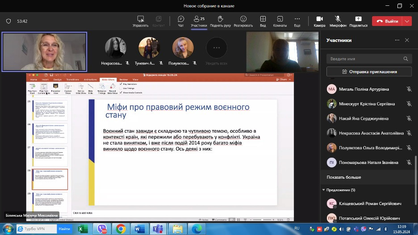Viewport: 418px width, 235px height.
Task: Click Показать больше in participants list
Action: (x=344, y=177)
